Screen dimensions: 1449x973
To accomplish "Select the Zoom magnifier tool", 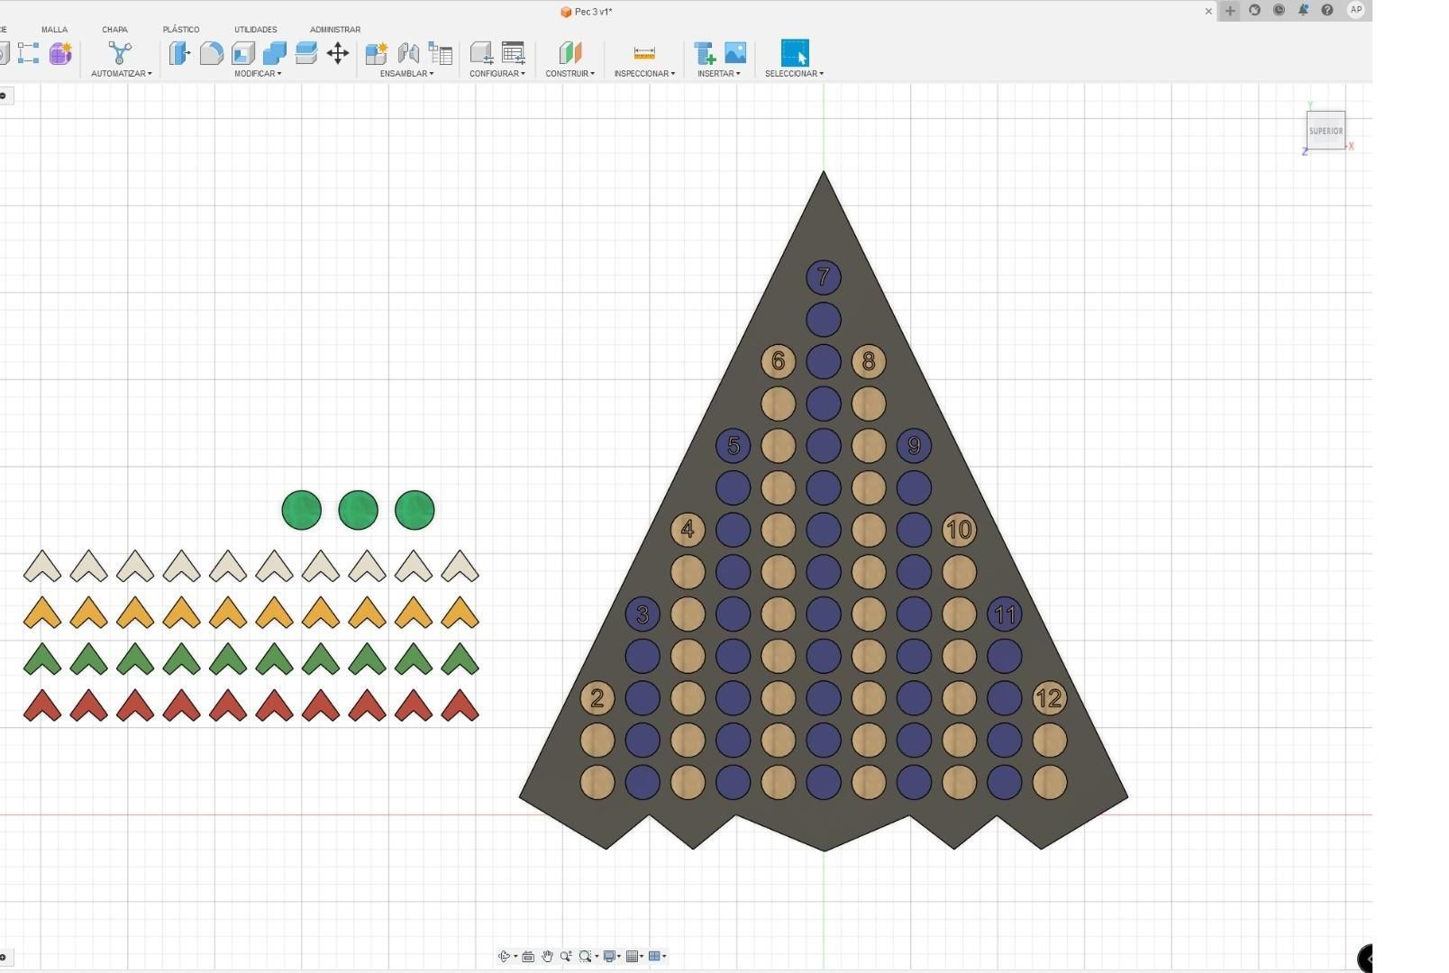I will pos(566,957).
